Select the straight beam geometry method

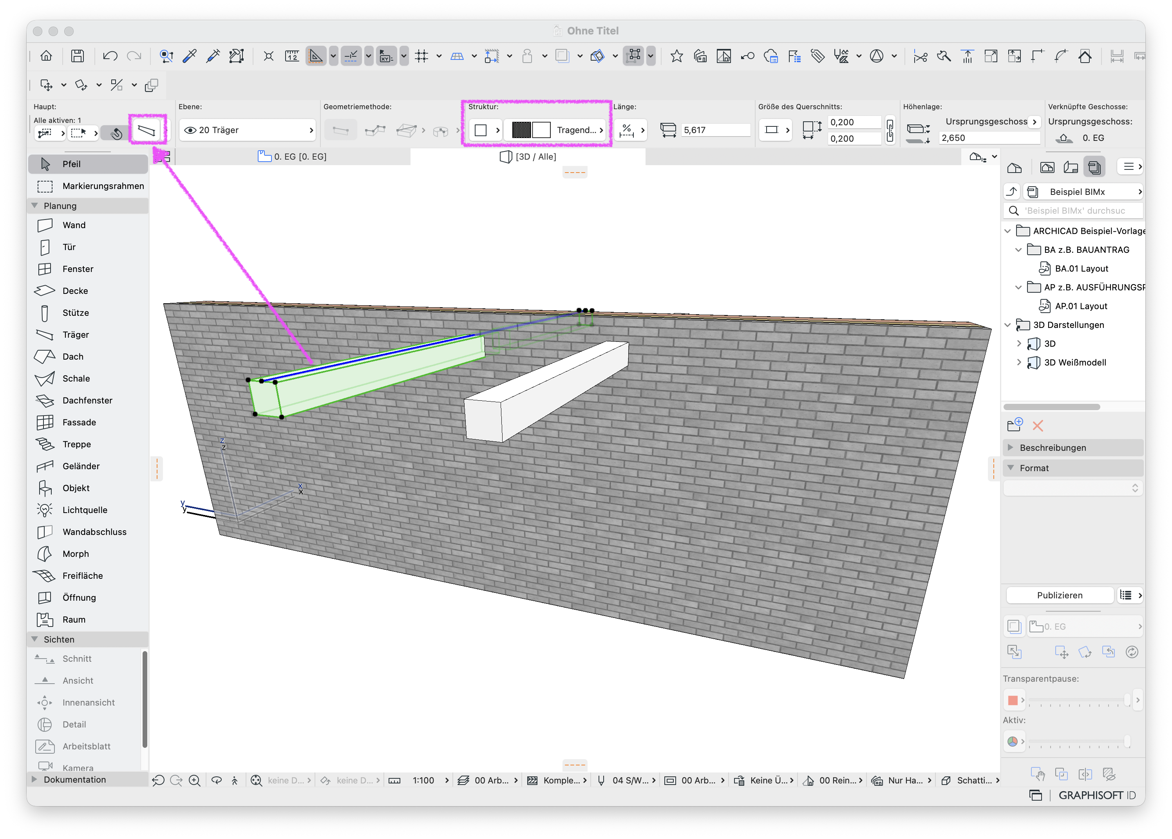point(340,131)
